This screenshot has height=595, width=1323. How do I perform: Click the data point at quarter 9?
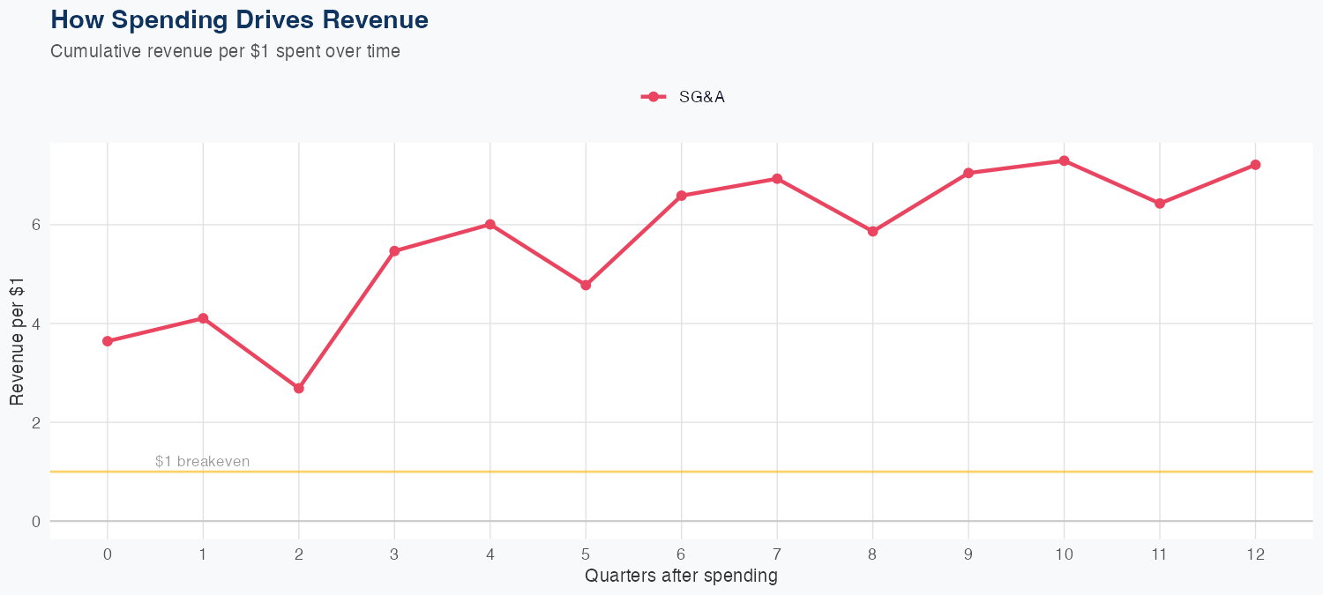pyautogui.click(x=968, y=173)
